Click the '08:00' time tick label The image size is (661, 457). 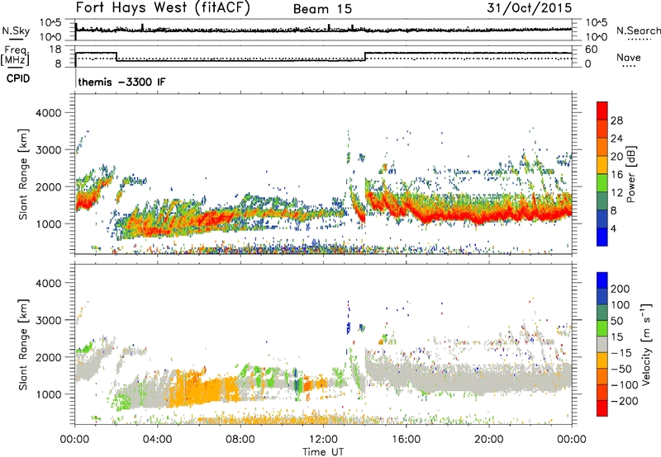240,440
